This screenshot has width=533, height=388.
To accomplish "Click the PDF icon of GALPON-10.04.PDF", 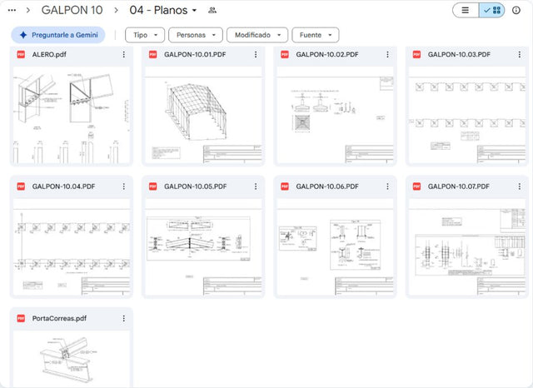I will pyautogui.click(x=21, y=187).
